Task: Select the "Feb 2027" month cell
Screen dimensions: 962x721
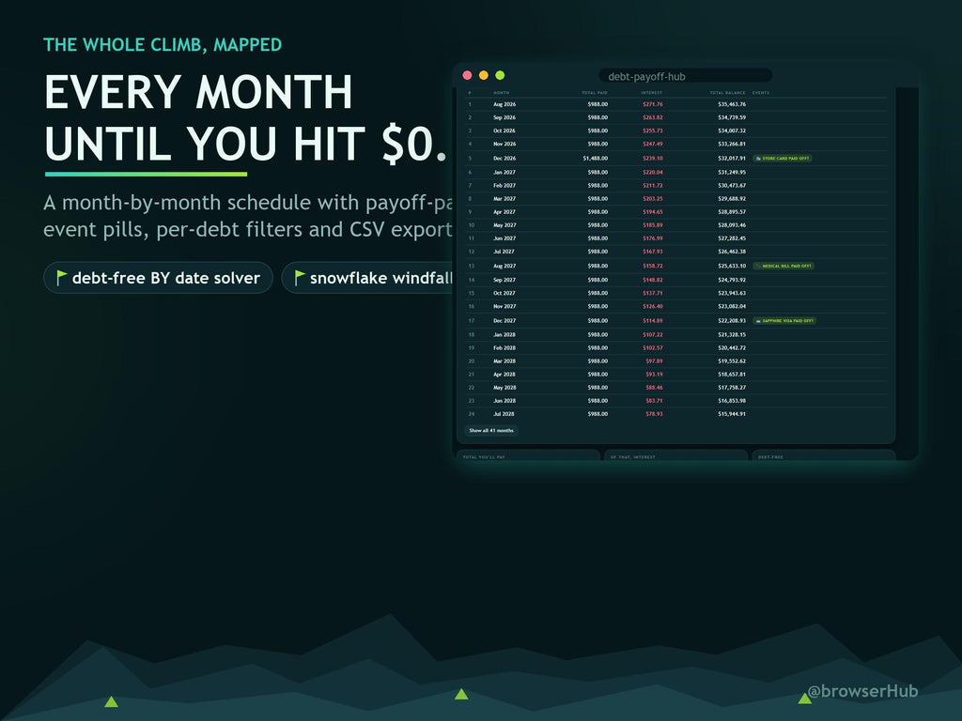Action: [x=504, y=185]
